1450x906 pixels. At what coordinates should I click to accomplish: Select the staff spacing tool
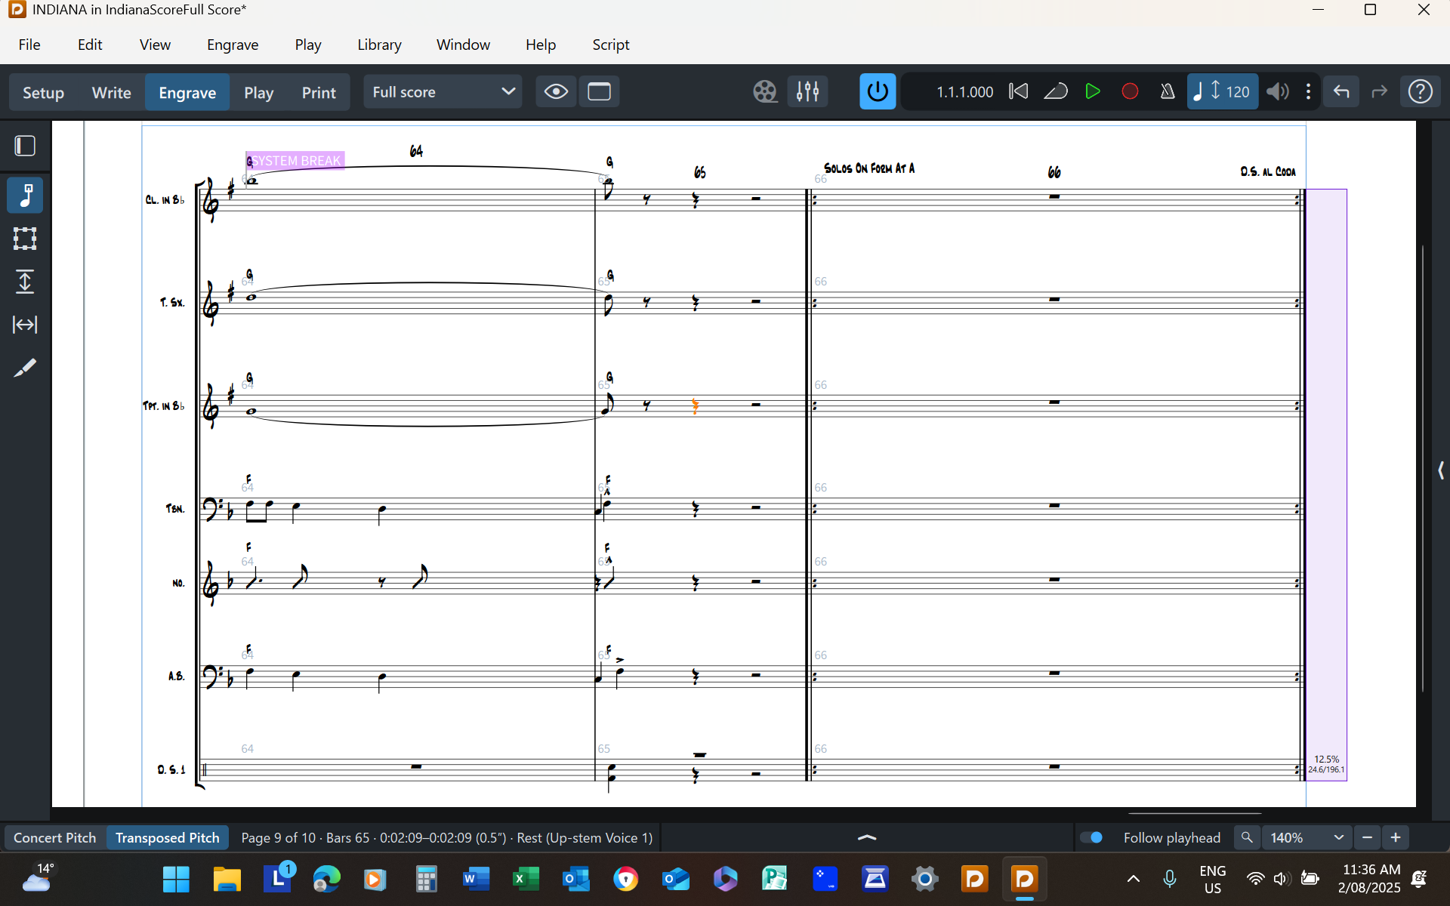coord(25,282)
